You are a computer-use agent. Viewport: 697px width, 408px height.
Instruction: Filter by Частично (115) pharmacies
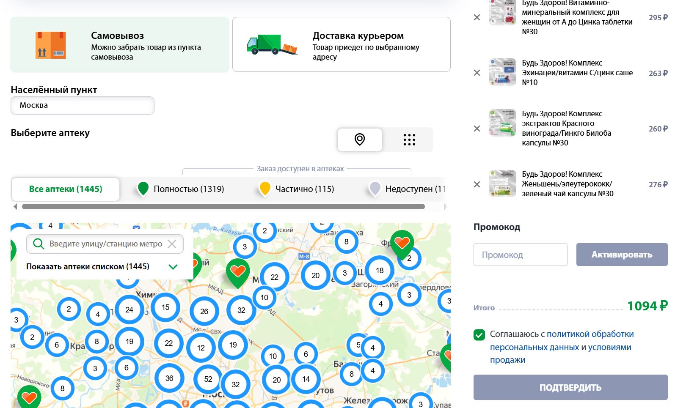coord(297,189)
